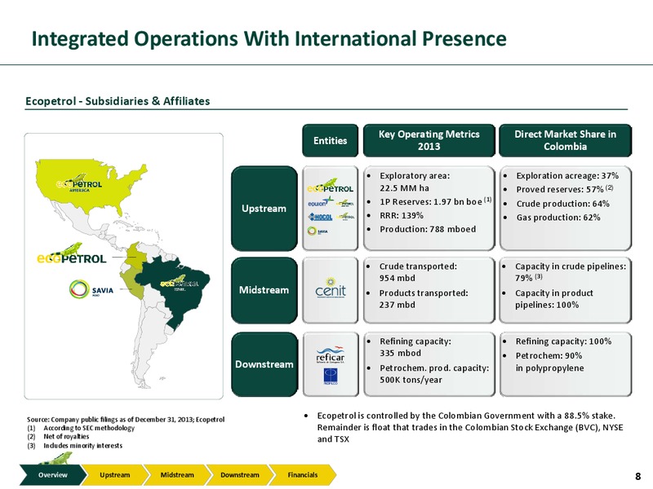Click Ecopetrol - Subsidiaries & Affiliates heading
This screenshot has width=653, height=489.
tap(118, 101)
